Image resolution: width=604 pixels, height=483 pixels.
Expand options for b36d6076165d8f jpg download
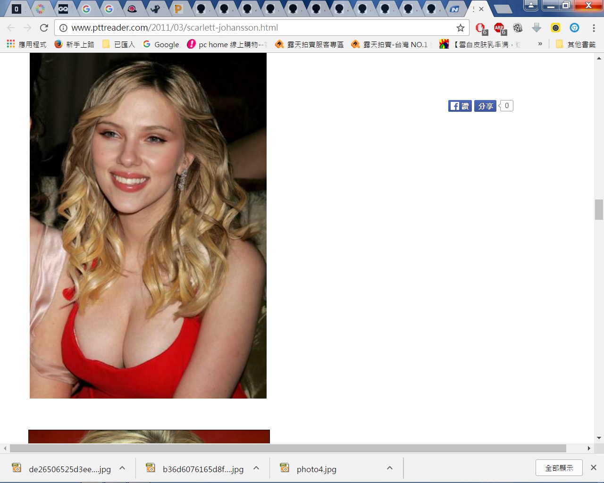(256, 468)
